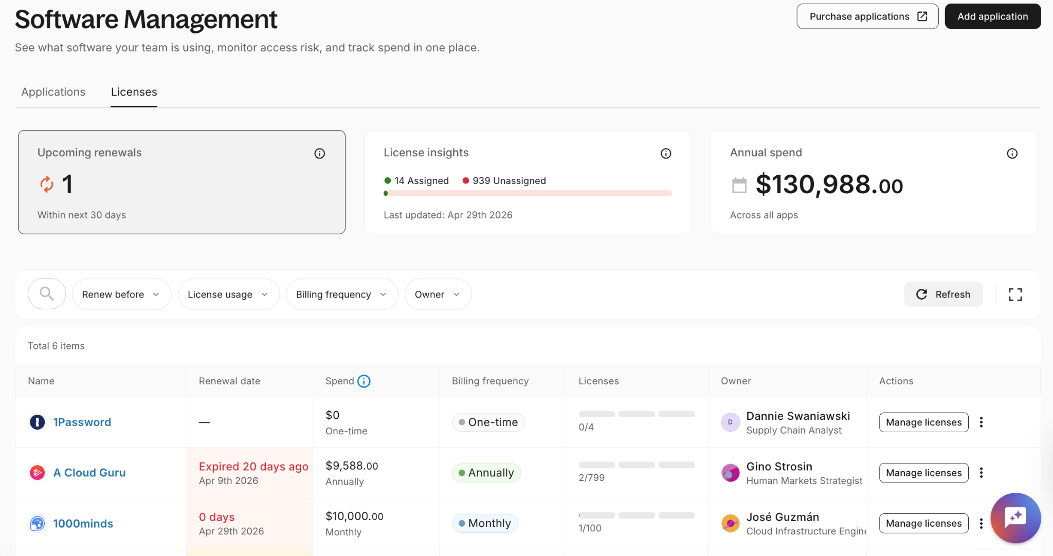Click License insights info icon
The height and width of the screenshot is (556, 1053).
(x=666, y=154)
